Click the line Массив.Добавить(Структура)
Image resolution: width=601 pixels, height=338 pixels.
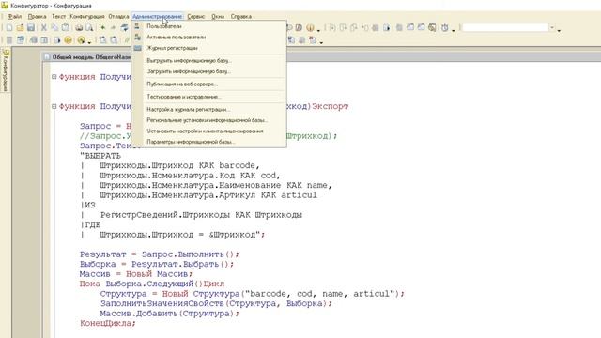[x=170, y=314]
